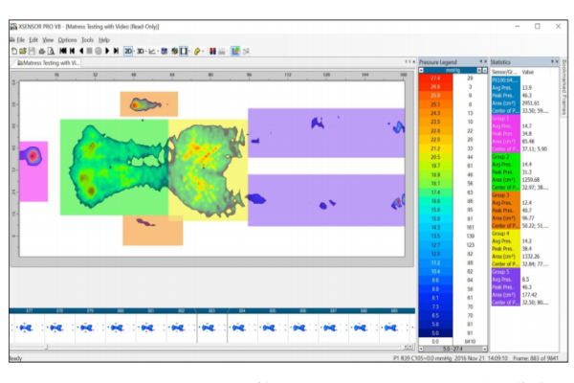Click the Stop playback button
Screen dimensions: 574x383
(x=89, y=50)
